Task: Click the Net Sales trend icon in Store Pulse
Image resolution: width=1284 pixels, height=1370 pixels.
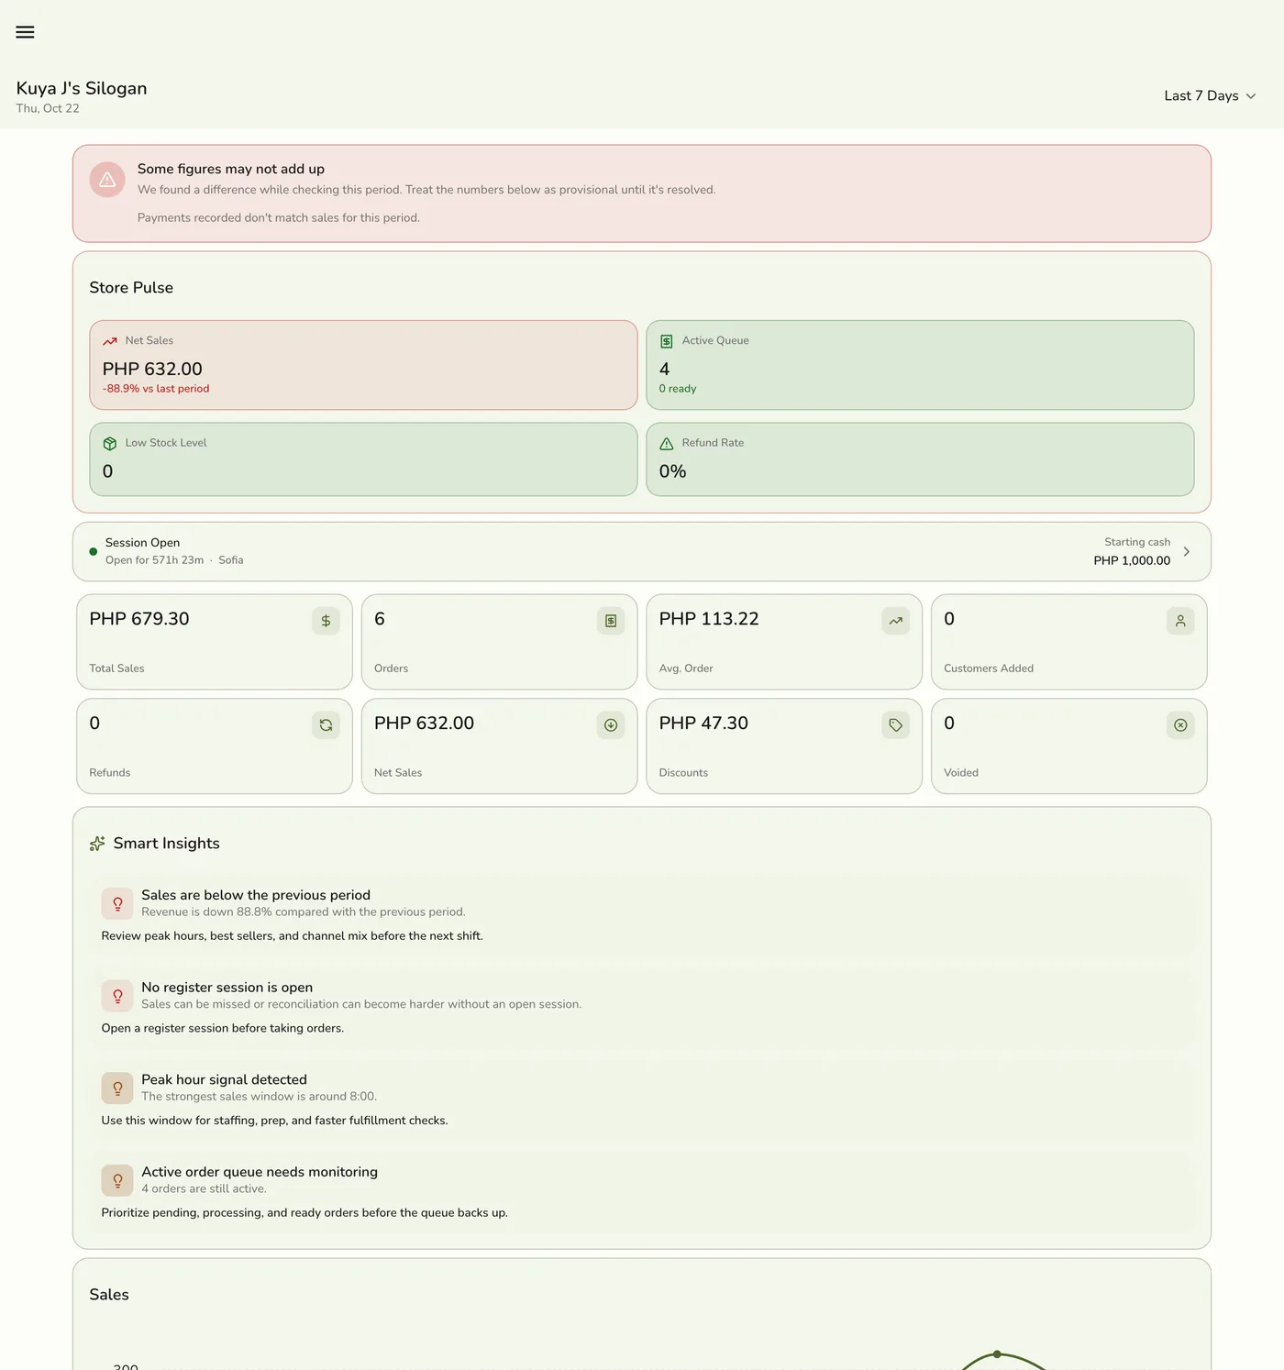Action: 110,341
